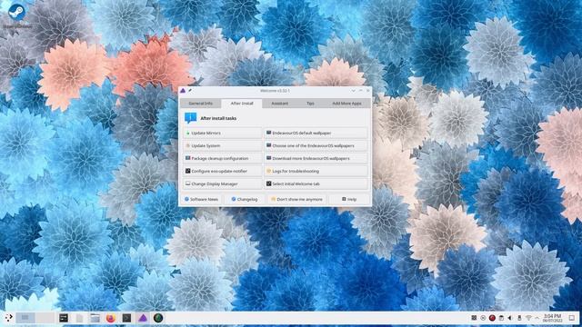Minimize the Welcome window
The image size is (582, 327).
point(354,91)
